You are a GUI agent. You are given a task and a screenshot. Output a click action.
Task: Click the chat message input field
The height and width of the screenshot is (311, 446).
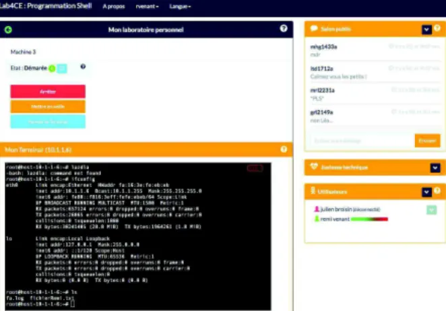362,141
